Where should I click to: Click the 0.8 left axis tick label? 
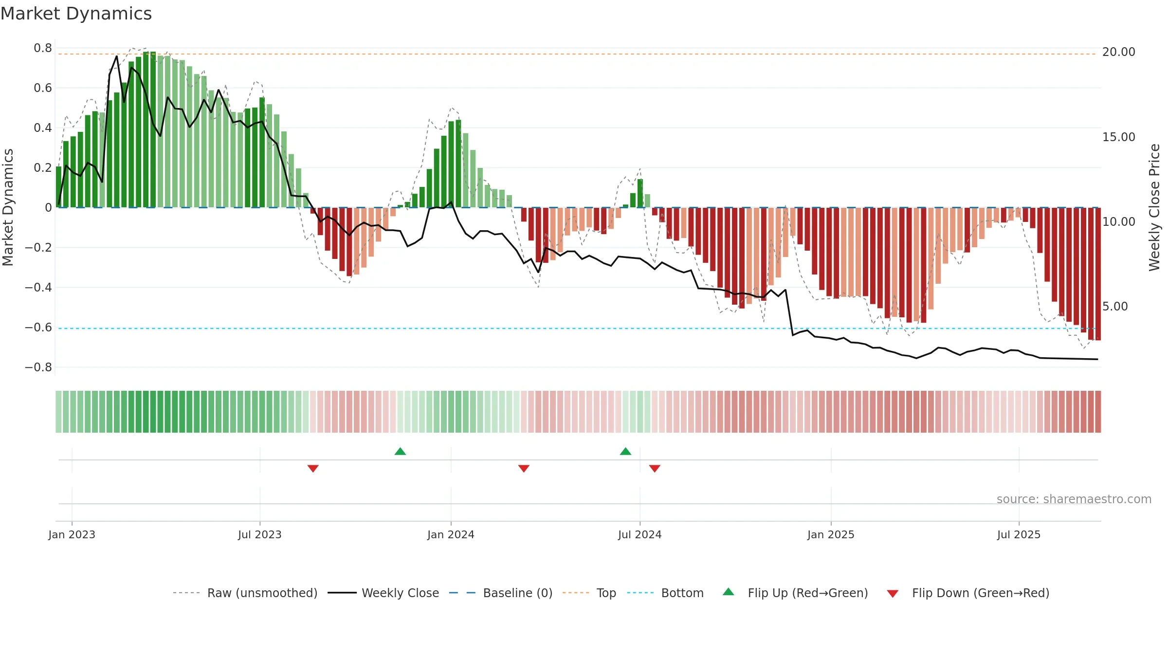(43, 48)
